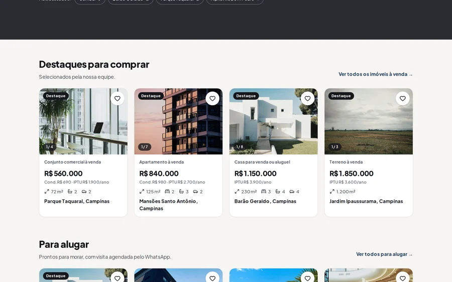This screenshot has height=282, width=452.
Task: Open Barão Geraldo, Campinas listing title
Action: pyautogui.click(x=265, y=201)
